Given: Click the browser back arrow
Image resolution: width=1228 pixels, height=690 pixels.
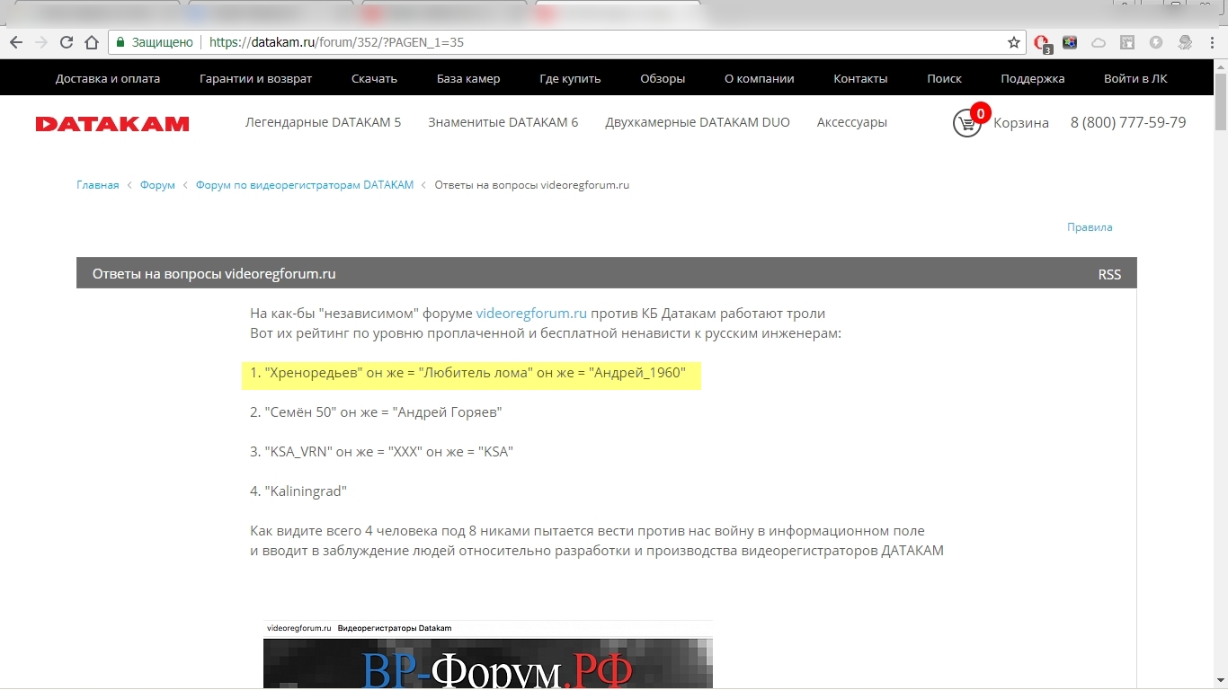Looking at the screenshot, I should (x=16, y=42).
